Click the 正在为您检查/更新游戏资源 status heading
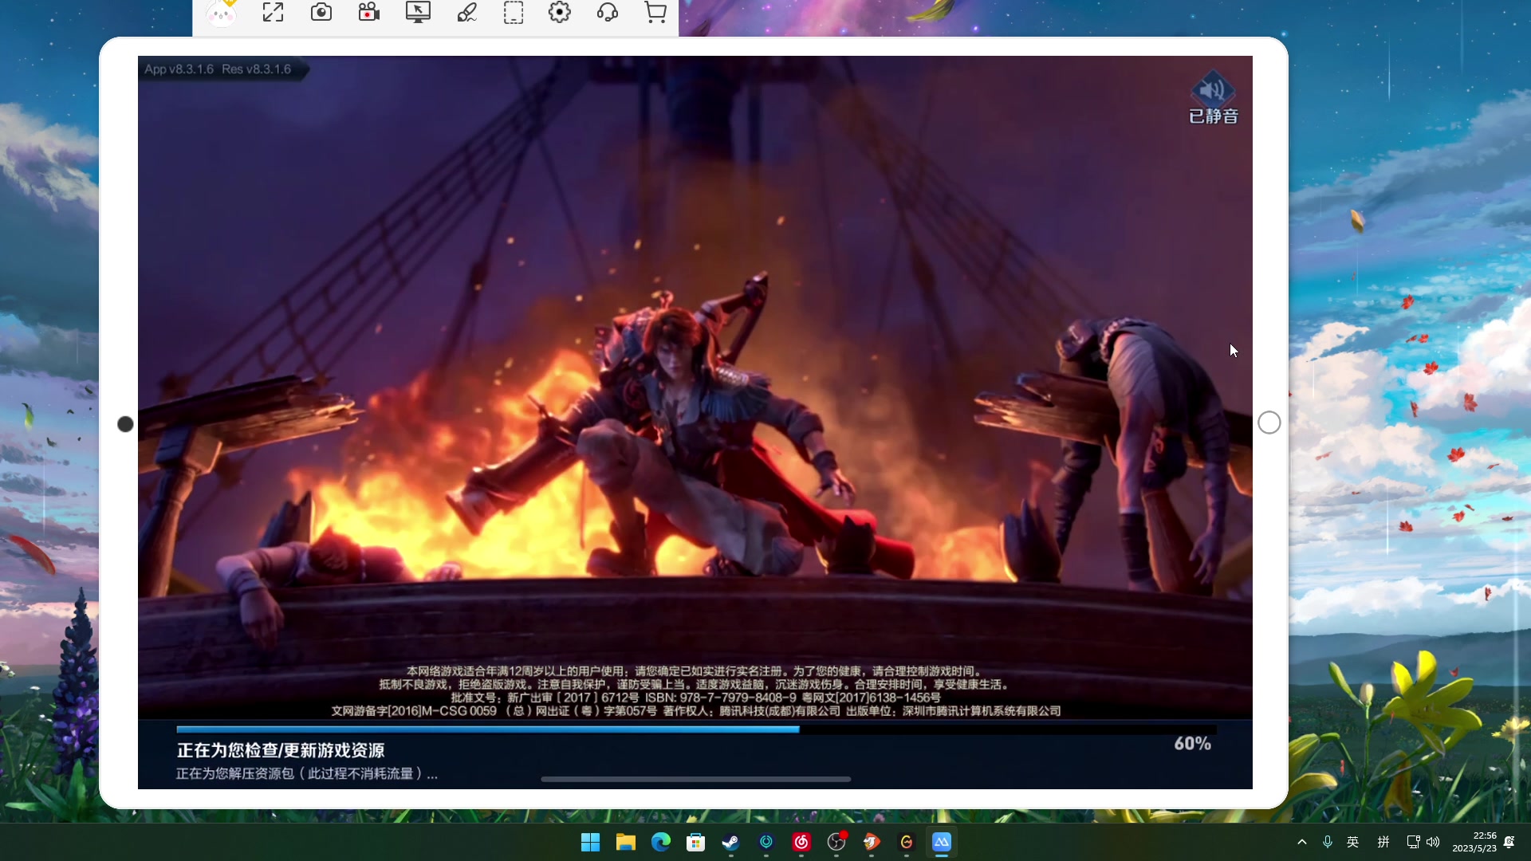Screen dimensions: 1531x861 click(x=281, y=750)
